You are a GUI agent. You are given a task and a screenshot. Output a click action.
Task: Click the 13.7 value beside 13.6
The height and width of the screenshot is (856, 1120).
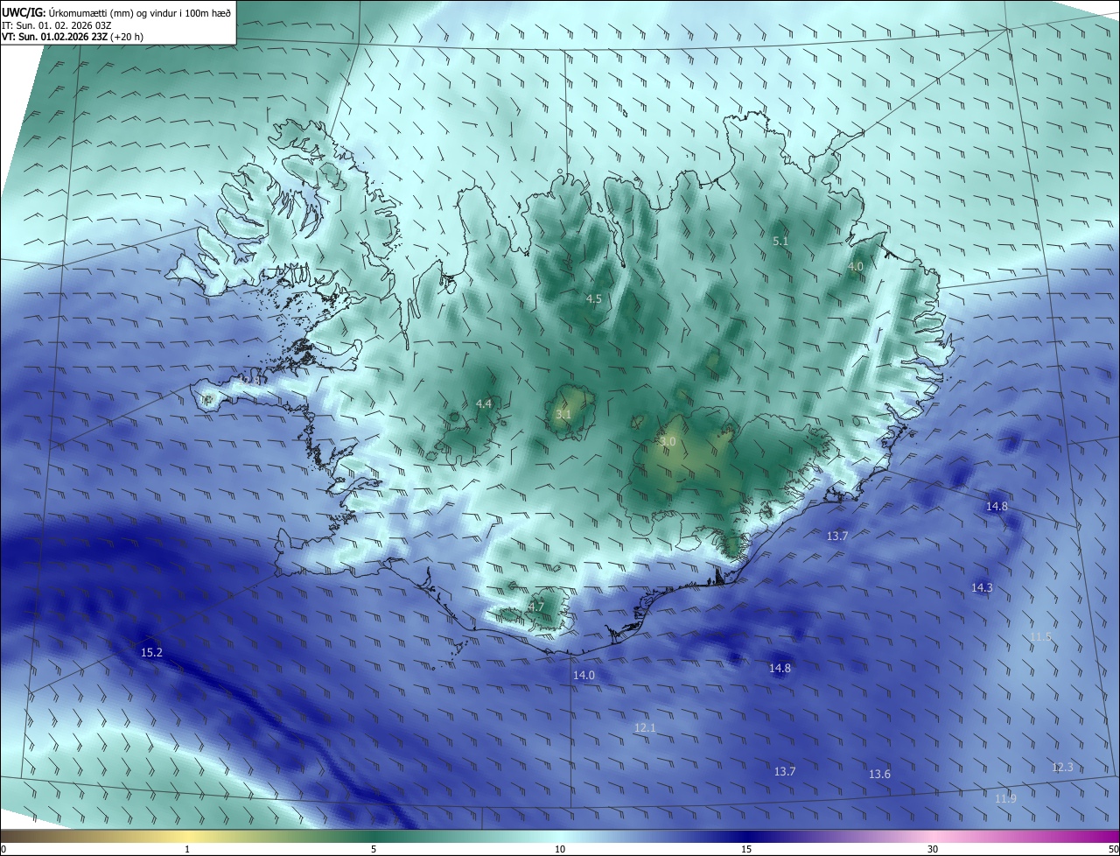785,772
